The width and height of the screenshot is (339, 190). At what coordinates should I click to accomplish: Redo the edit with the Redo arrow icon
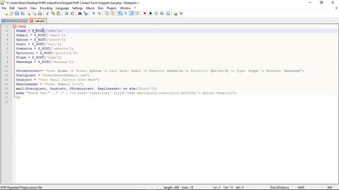point(72,14)
